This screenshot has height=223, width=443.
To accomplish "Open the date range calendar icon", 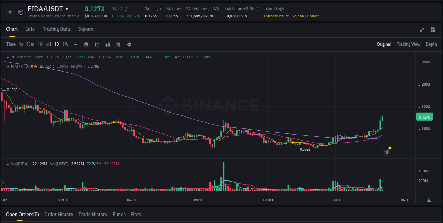I will (86, 45).
